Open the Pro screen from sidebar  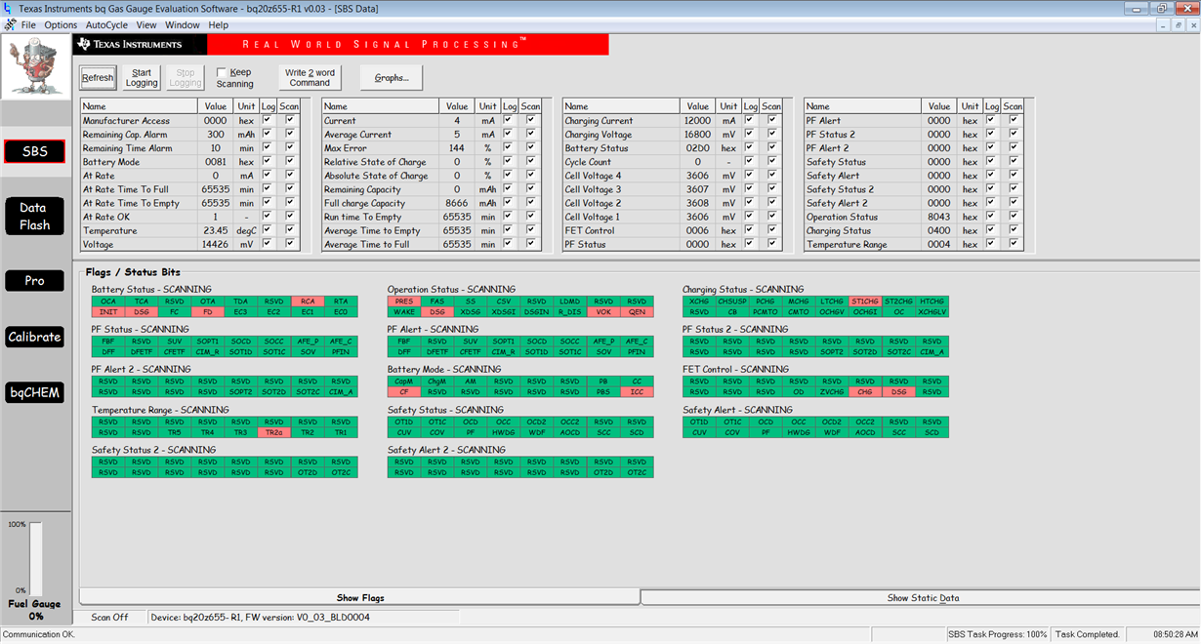click(x=34, y=280)
